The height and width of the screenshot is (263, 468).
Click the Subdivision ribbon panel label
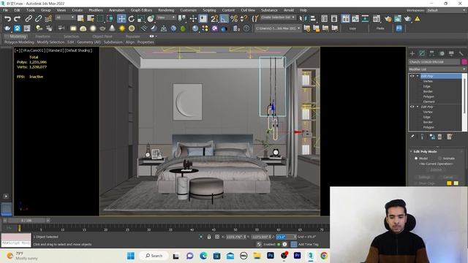click(x=113, y=42)
